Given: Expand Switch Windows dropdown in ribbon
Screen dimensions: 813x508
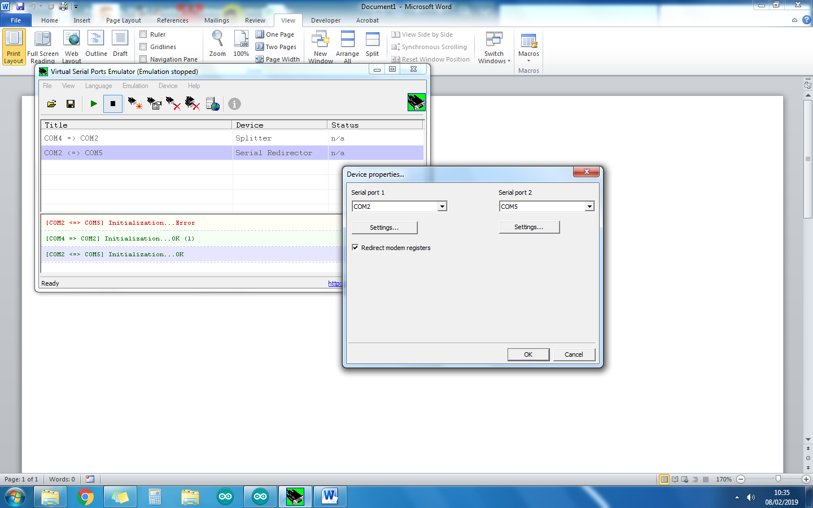Looking at the screenshot, I should [494, 47].
